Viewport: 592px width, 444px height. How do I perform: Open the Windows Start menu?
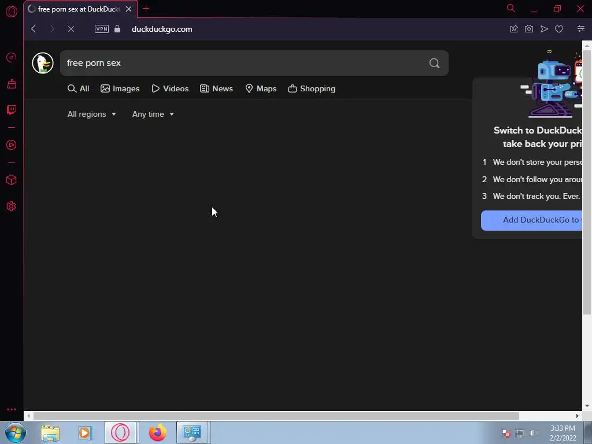pyautogui.click(x=16, y=432)
